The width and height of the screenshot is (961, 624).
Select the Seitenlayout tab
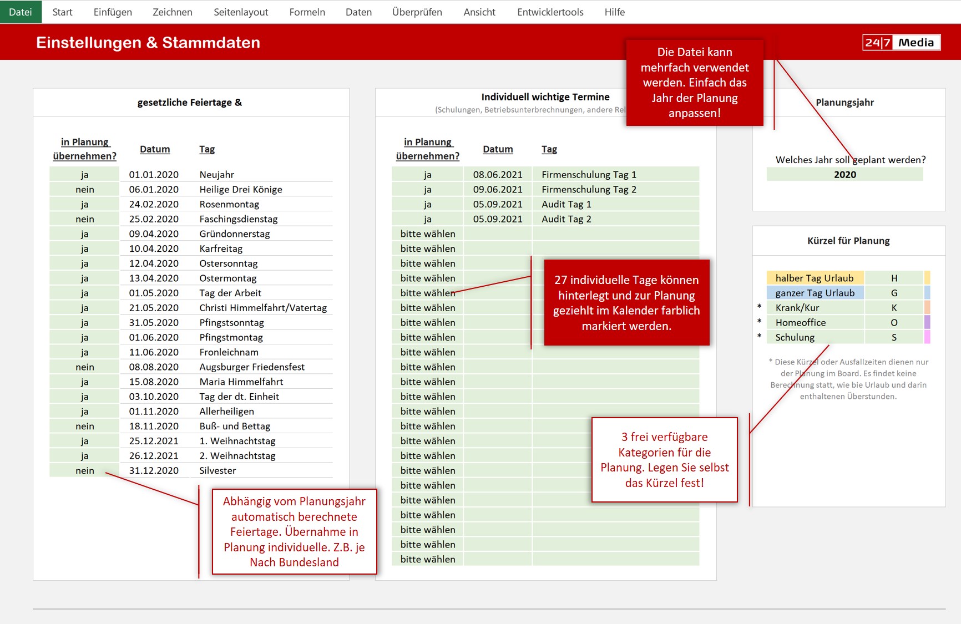(240, 12)
